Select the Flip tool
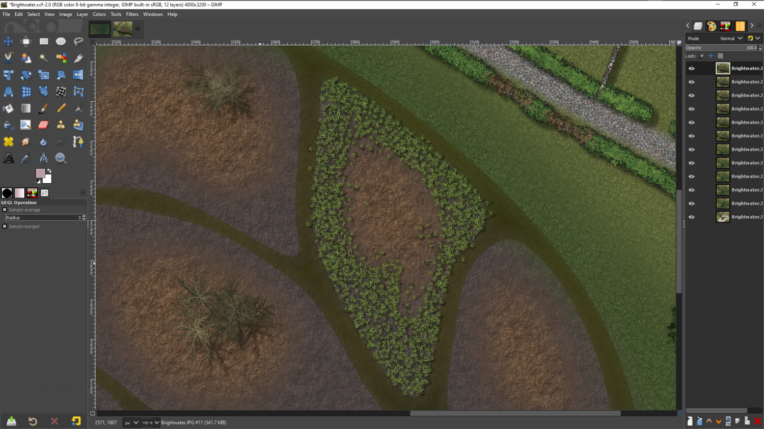Image resolution: width=764 pixels, height=429 pixels. [78, 75]
